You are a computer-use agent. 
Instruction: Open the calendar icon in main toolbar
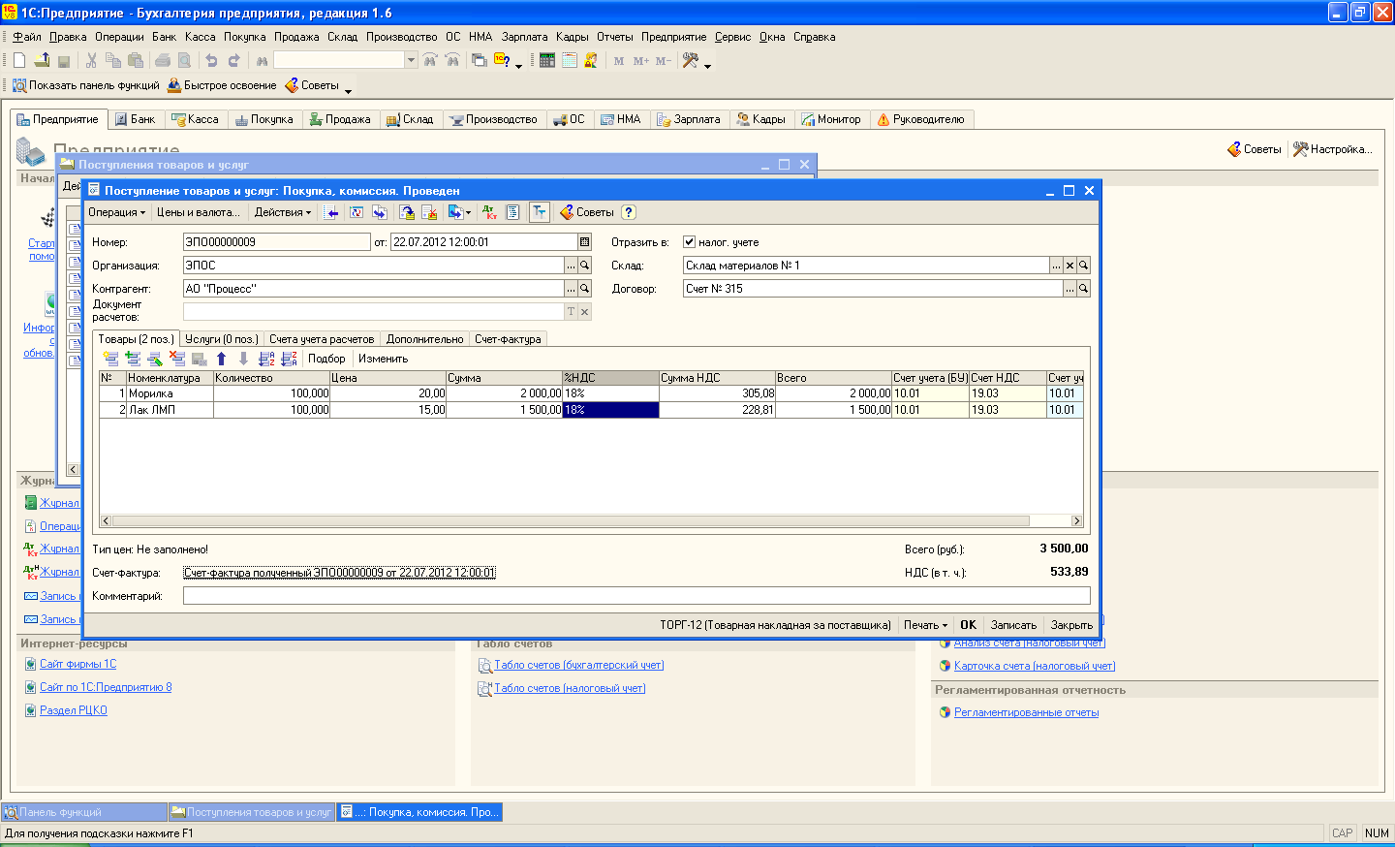click(x=570, y=60)
